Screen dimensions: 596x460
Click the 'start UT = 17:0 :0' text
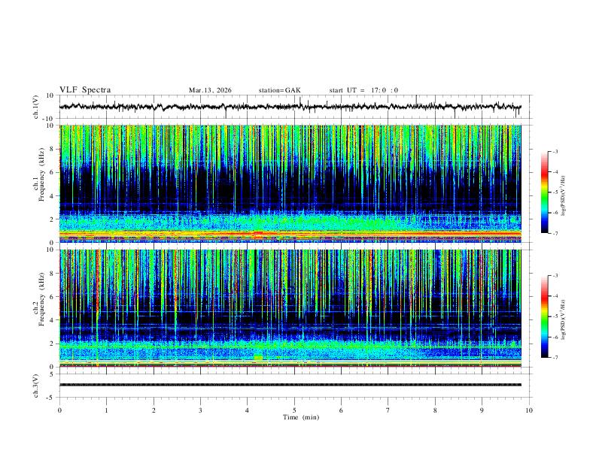coord(363,90)
